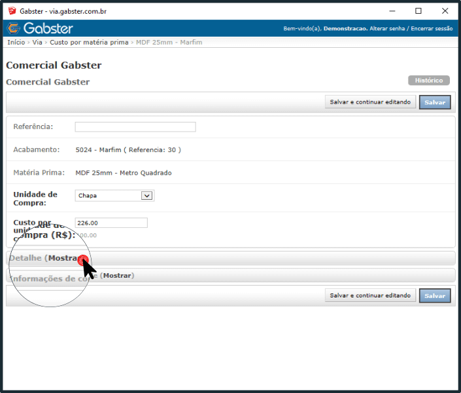Open Custo por matéria prima breadcrumb

tap(89, 42)
